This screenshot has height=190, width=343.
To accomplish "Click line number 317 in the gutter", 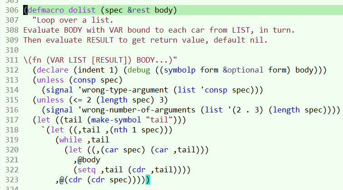I will 10,120.
